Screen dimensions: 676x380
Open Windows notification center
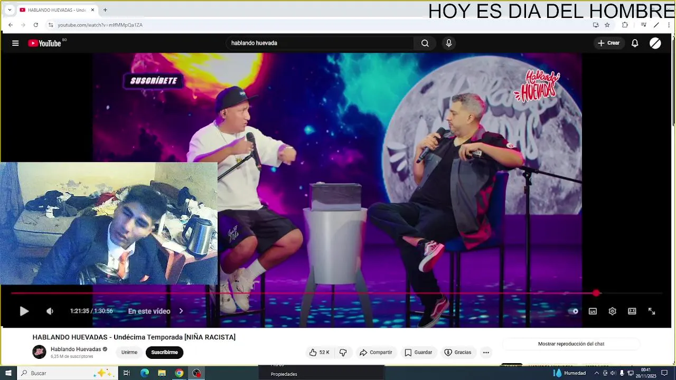[x=665, y=373]
